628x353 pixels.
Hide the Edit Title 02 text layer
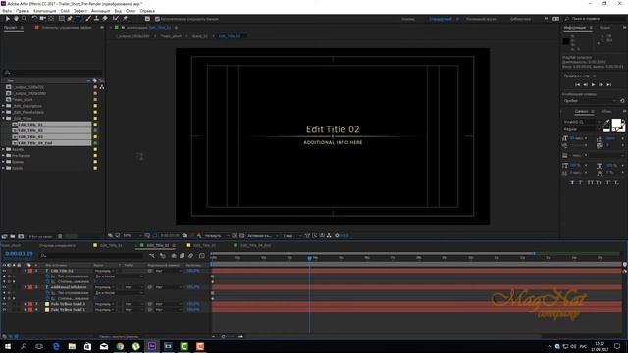click(x=4, y=271)
